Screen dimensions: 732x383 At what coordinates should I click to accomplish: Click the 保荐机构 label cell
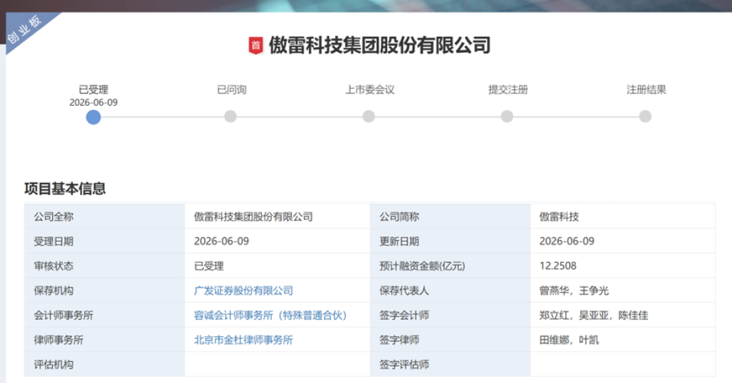[104, 291]
